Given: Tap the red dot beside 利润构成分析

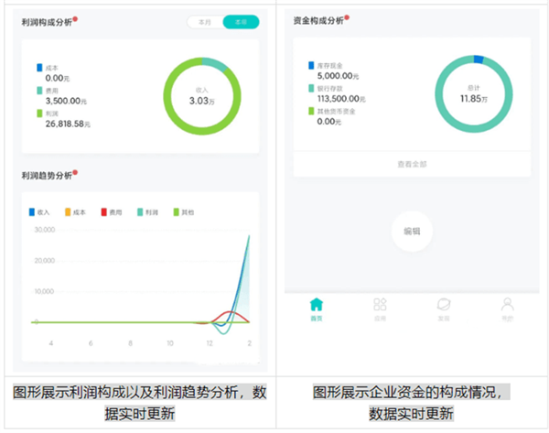Looking at the screenshot, I should point(76,17).
